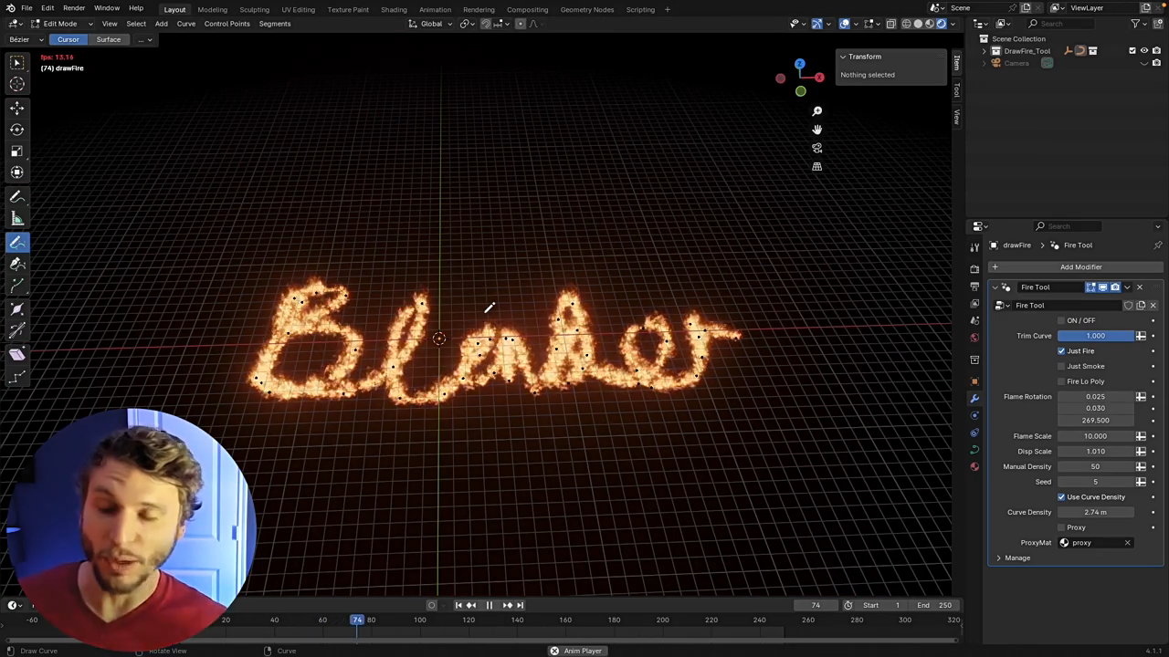
Task: Click the pan hand gizmo in the viewport
Action: [817, 129]
